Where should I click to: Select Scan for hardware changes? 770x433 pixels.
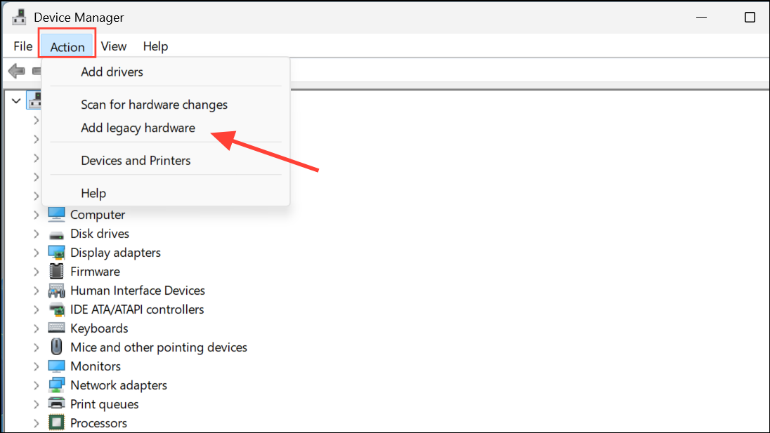[154, 105]
